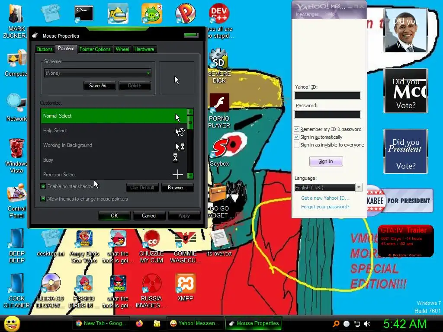Uncheck Sign in automatically
This screenshot has width=443, height=332.
tap(296, 137)
